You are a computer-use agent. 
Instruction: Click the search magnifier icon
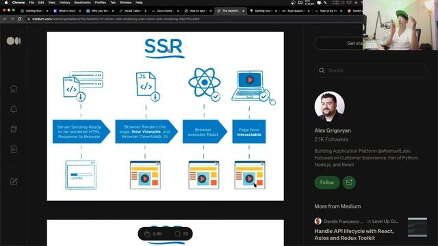[x=322, y=70]
